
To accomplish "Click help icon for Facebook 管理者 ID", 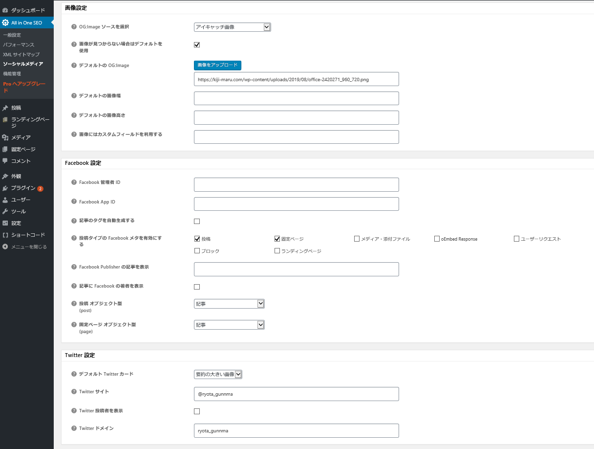I will (x=74, y=182).
